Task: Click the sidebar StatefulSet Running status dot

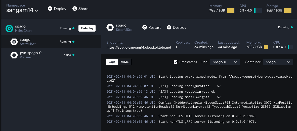Action: pyautogui.click(x=73, y=42)
